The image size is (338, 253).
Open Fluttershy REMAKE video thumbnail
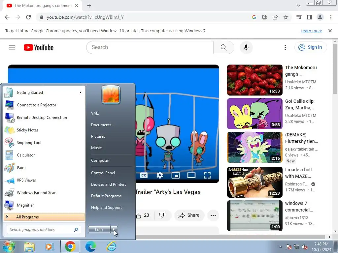[x=254, y=147]
